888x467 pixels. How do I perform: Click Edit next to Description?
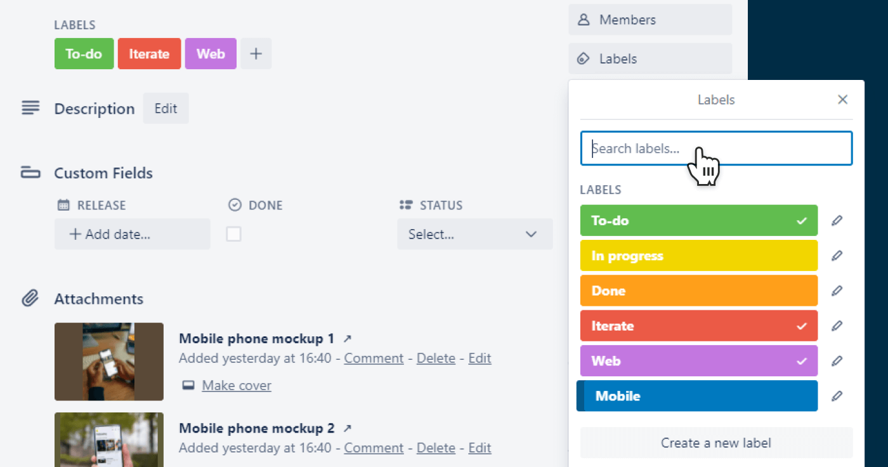click(x=166, y=108)
